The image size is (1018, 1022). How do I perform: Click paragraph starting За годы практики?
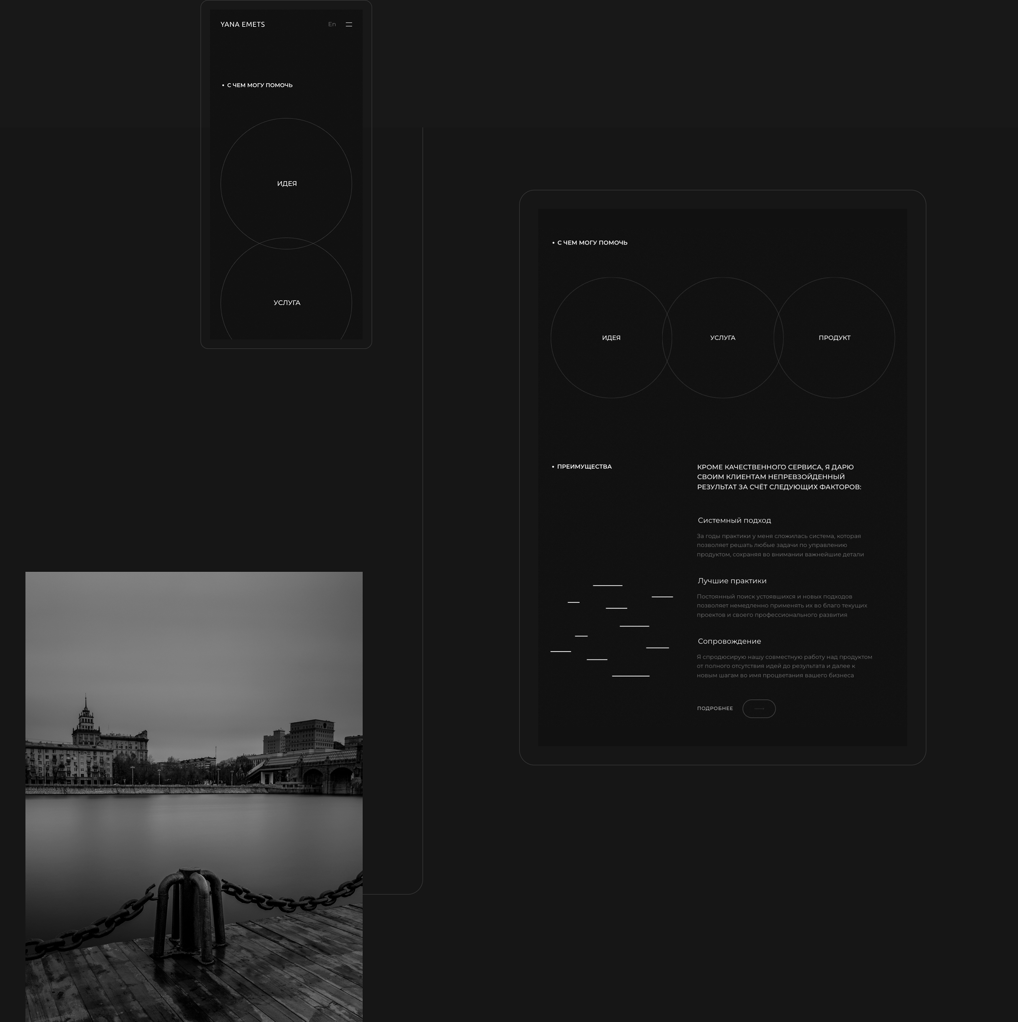point(779,545)
